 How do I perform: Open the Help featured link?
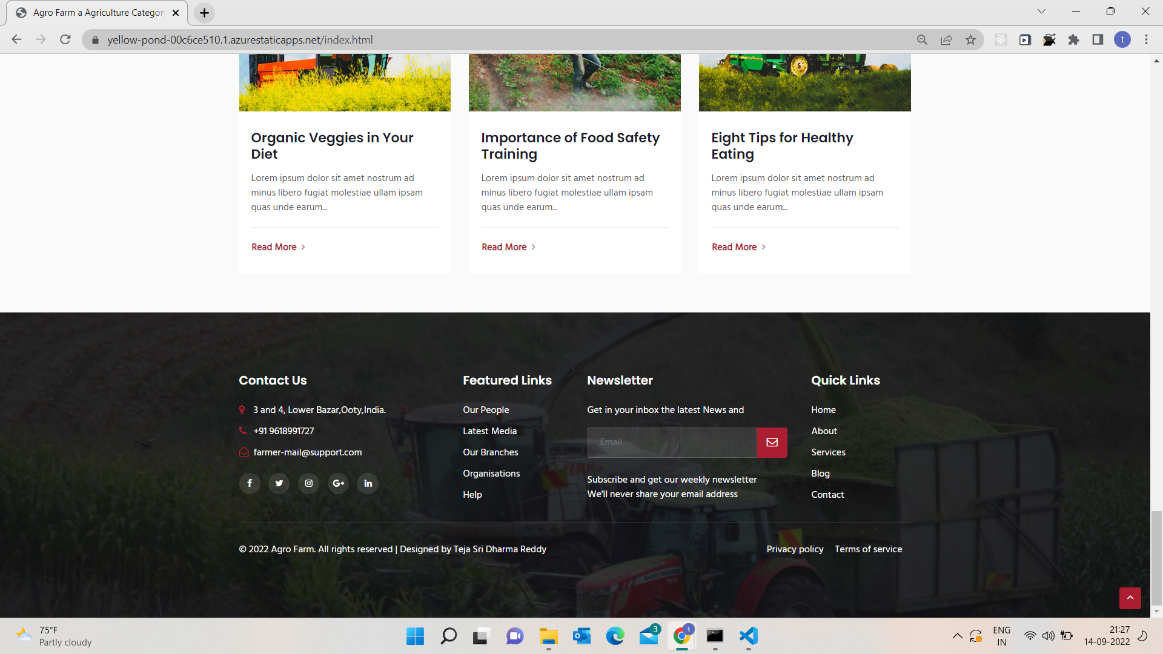pyautogui.click(x=472, y=495)
